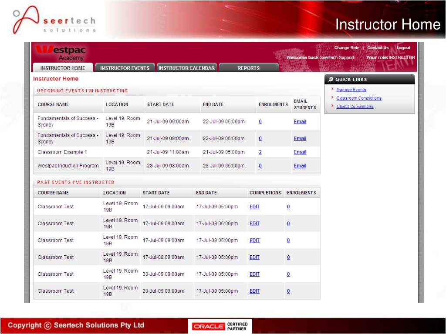Click the start date 28-Jul-09 08:00am

[168, 166]
